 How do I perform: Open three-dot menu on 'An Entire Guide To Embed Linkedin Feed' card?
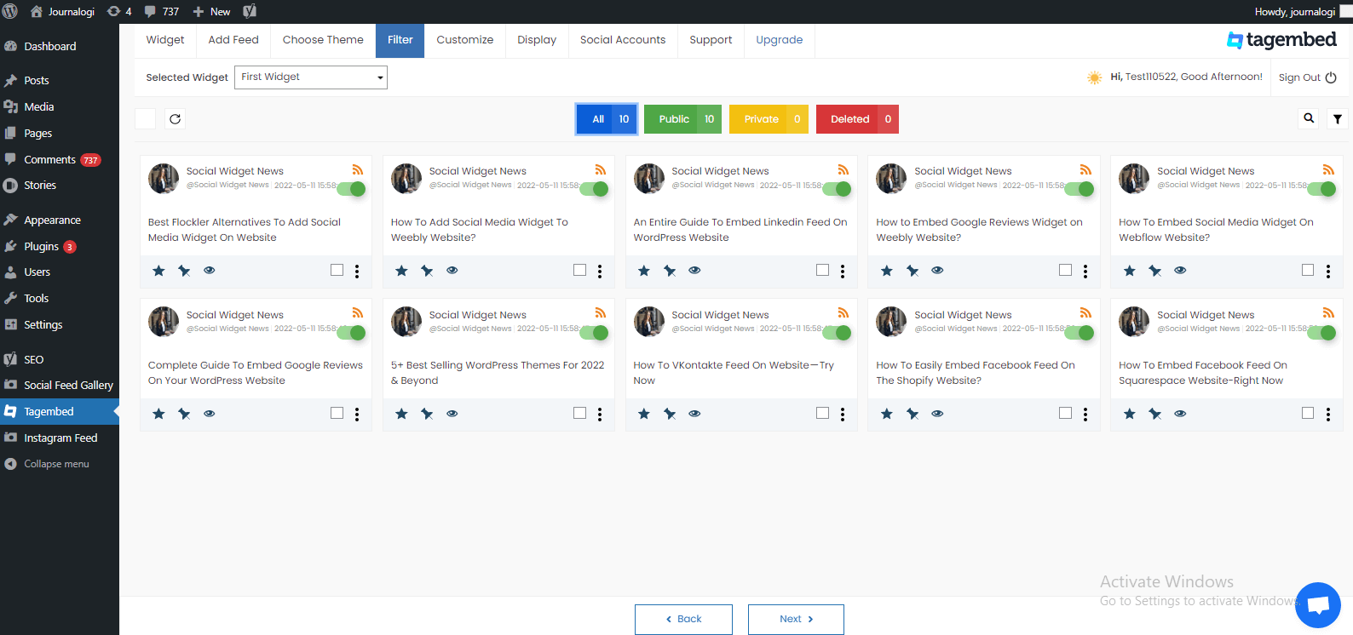843,271
